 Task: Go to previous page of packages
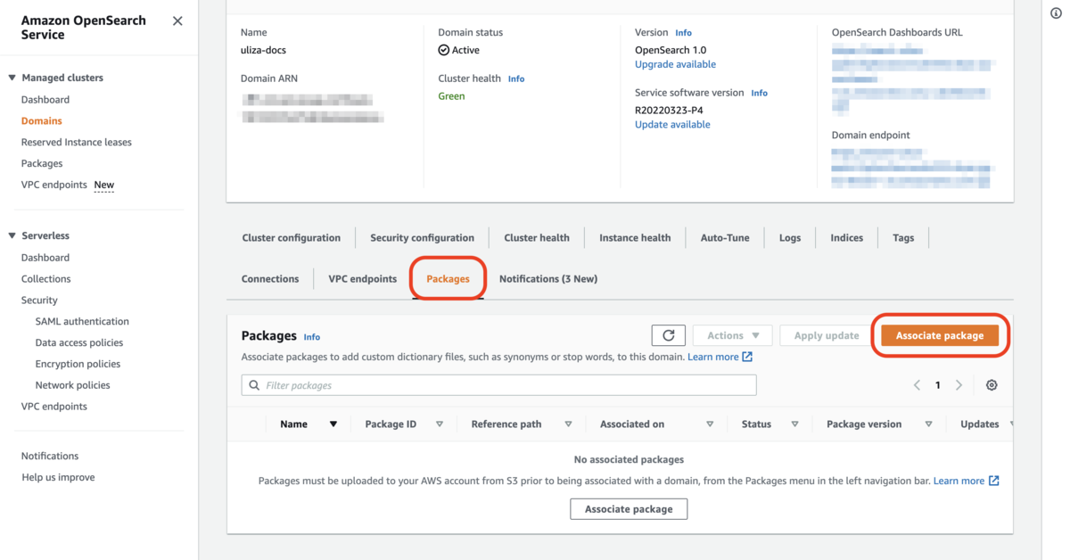(917, 385)
